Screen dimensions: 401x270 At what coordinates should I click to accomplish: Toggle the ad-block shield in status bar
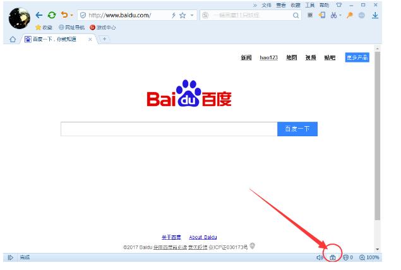348,258
